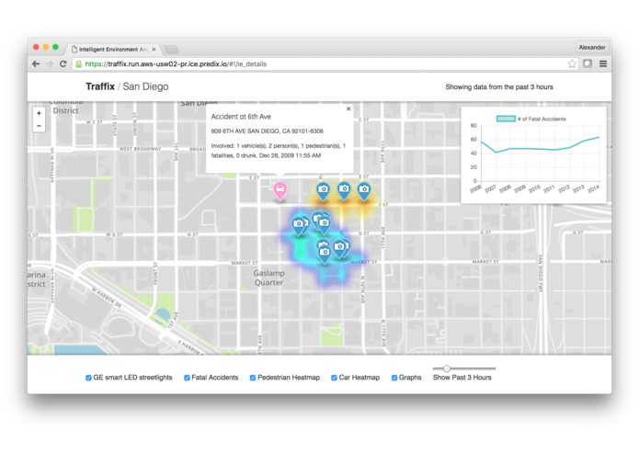Go forward in browser history
The image size is (639, 454).
[x=50, y=64]
